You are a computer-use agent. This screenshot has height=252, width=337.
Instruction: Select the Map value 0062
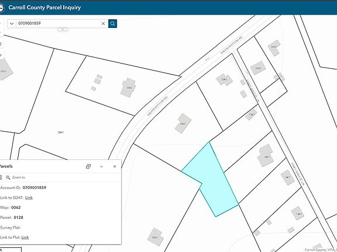pos(16,208)
